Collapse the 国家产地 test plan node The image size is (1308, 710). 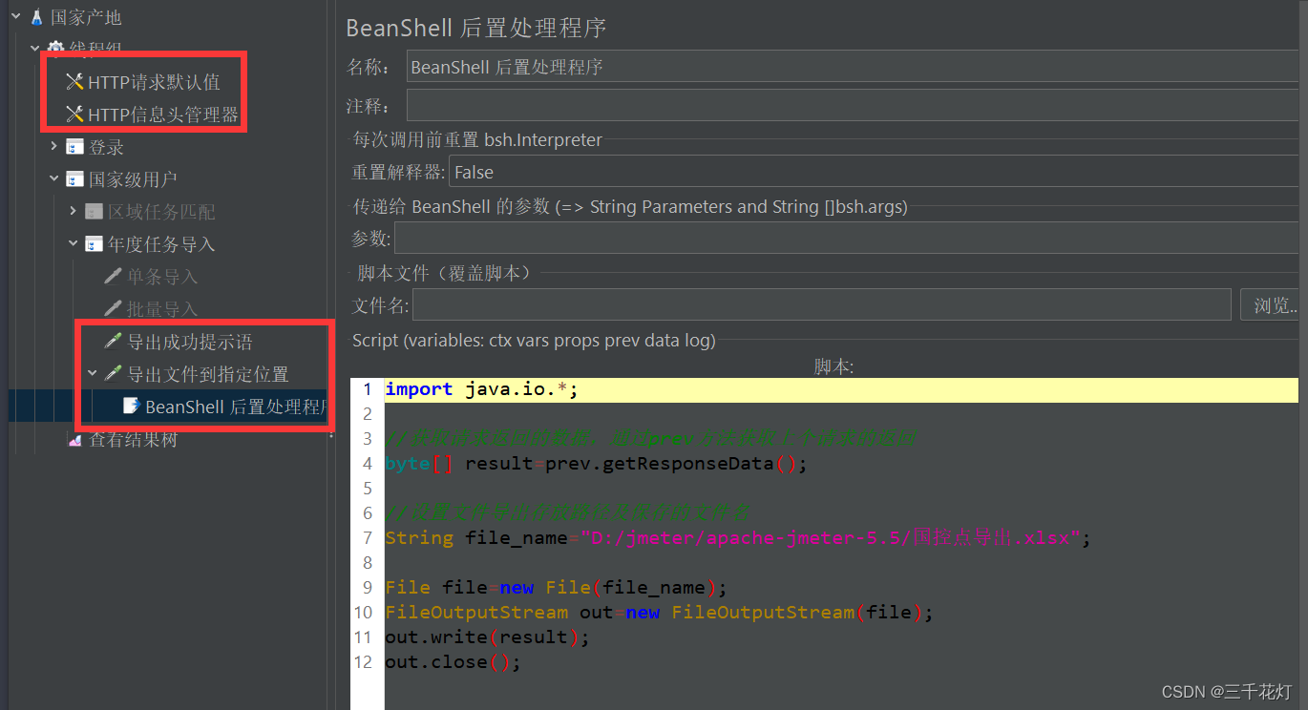(x=16, y=17)
